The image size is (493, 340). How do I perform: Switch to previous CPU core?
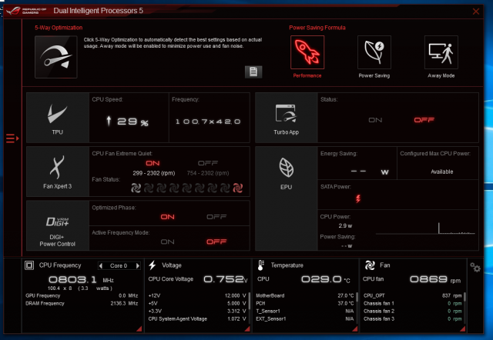coord(100,265)
